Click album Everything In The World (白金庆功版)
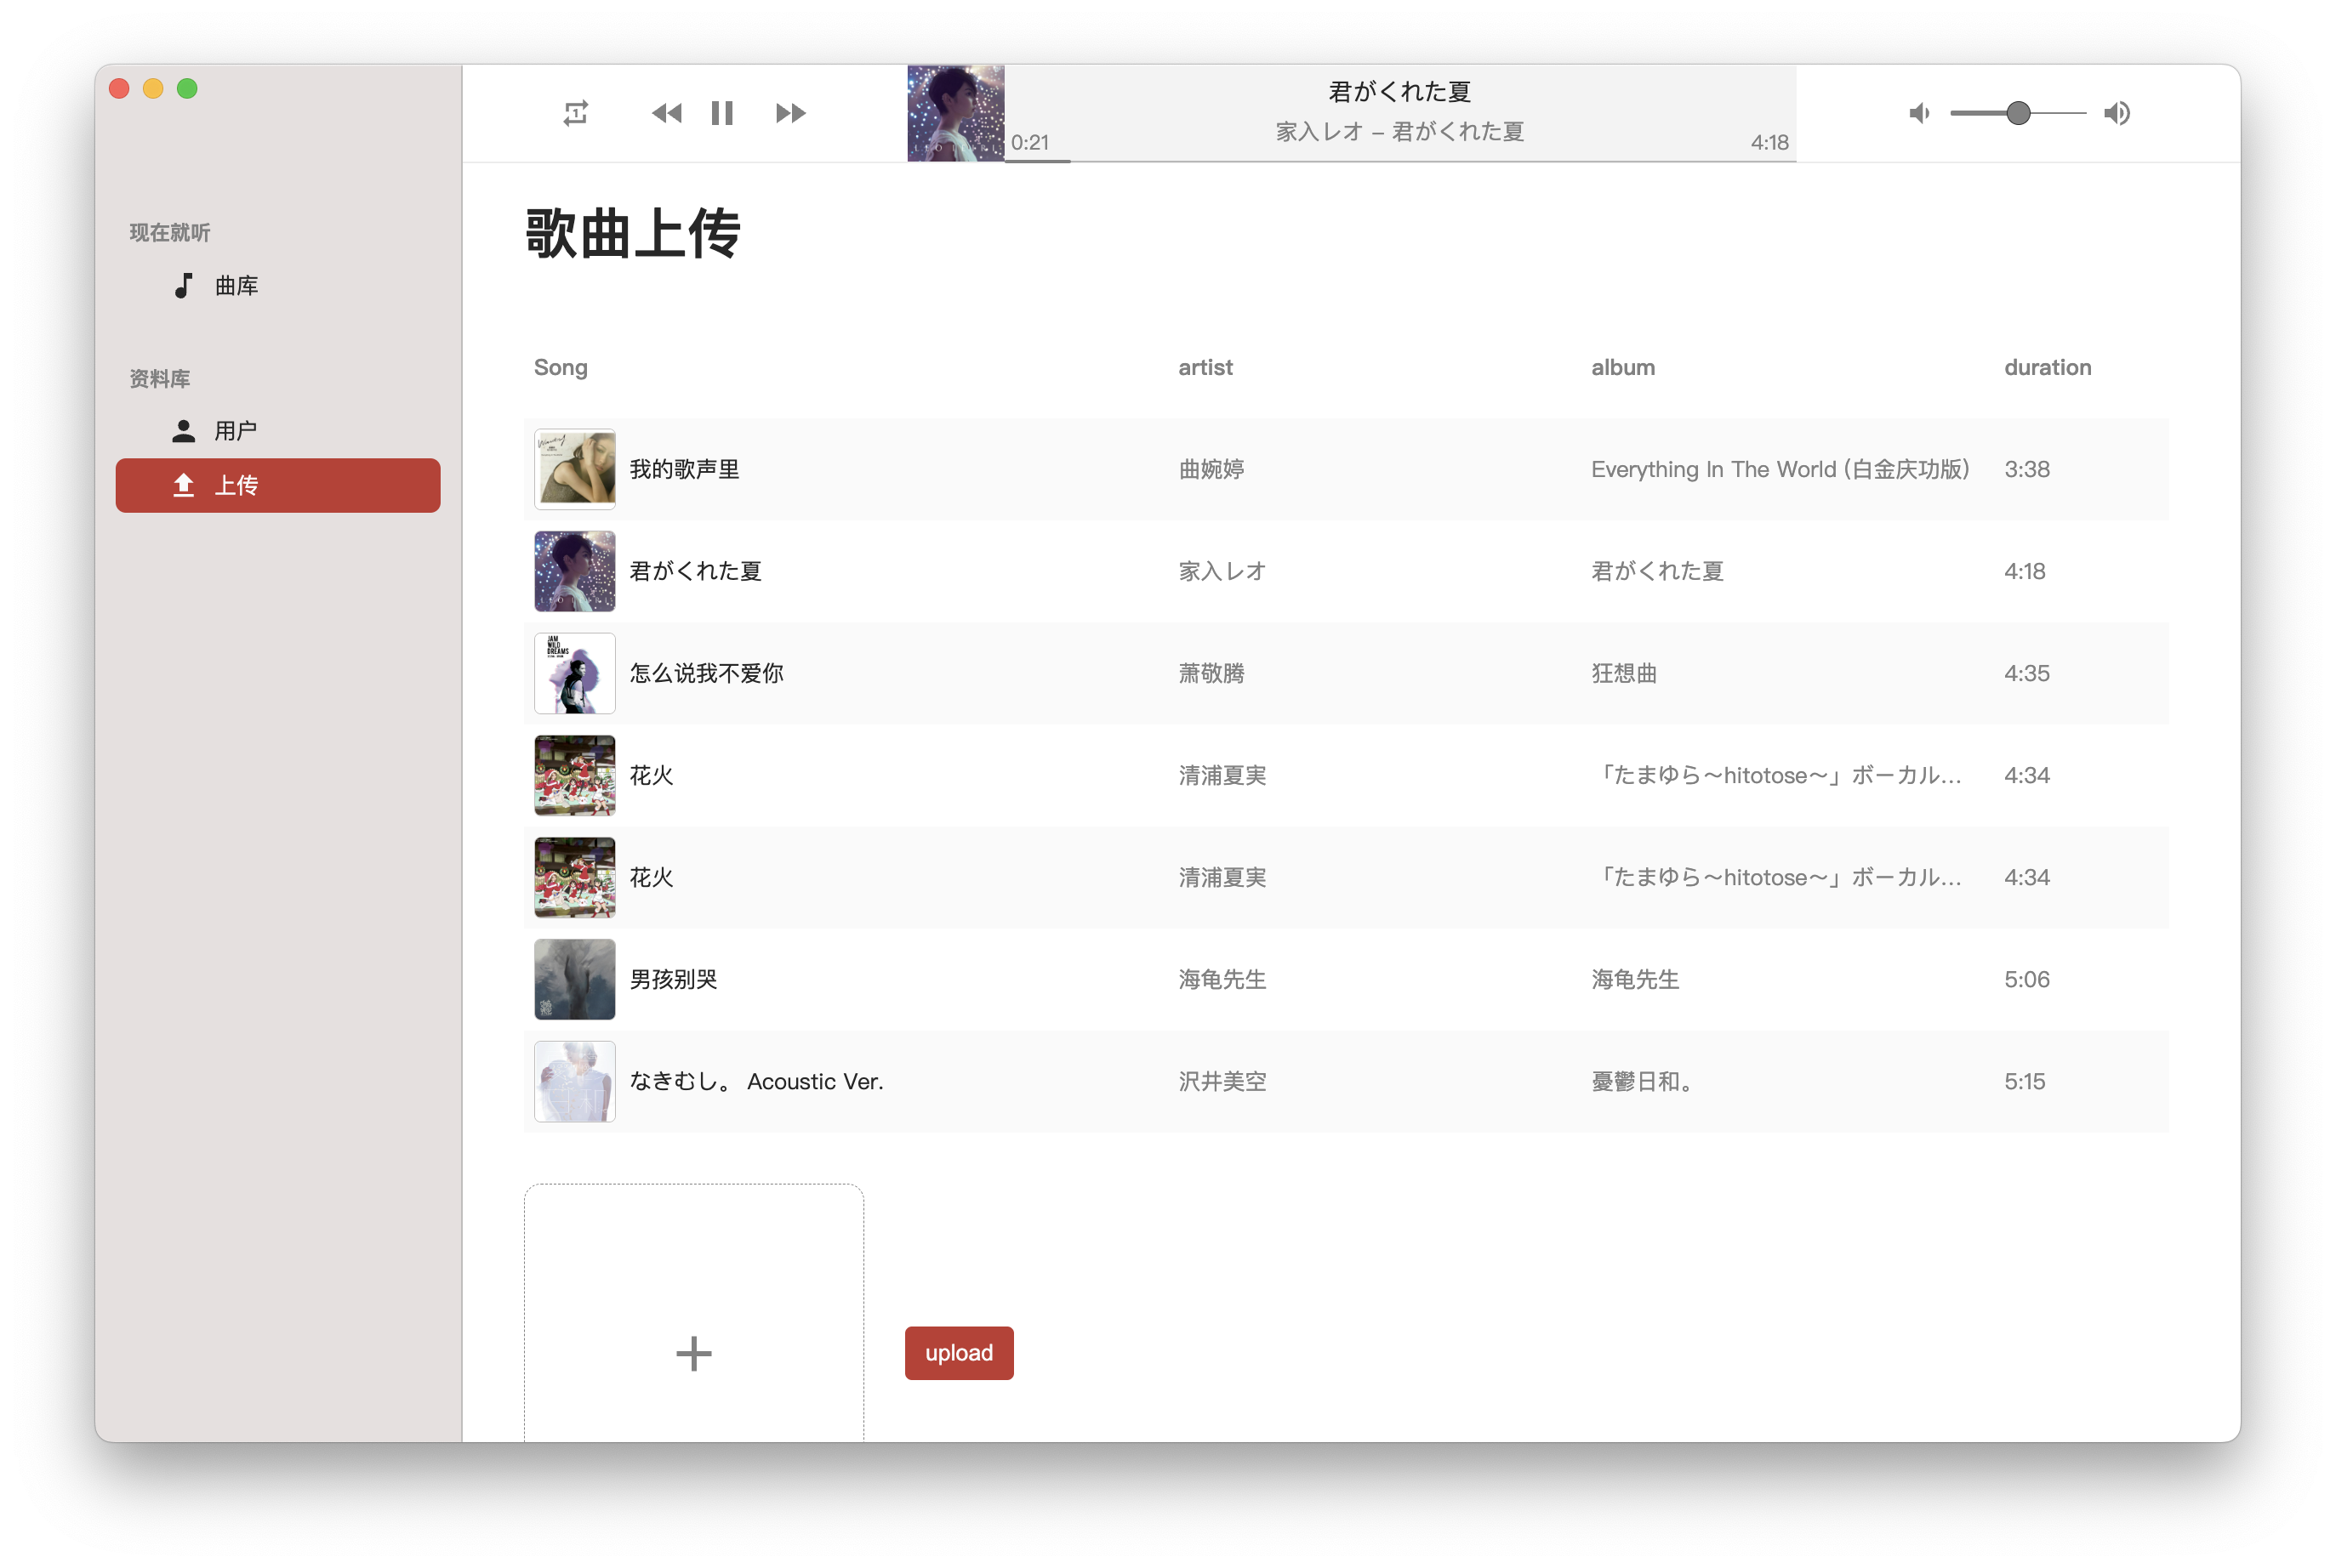2336x1568 pixels. (x=1780, y=469)
